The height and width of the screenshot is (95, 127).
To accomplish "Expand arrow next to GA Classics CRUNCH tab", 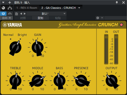I will (x=79, y=8).
